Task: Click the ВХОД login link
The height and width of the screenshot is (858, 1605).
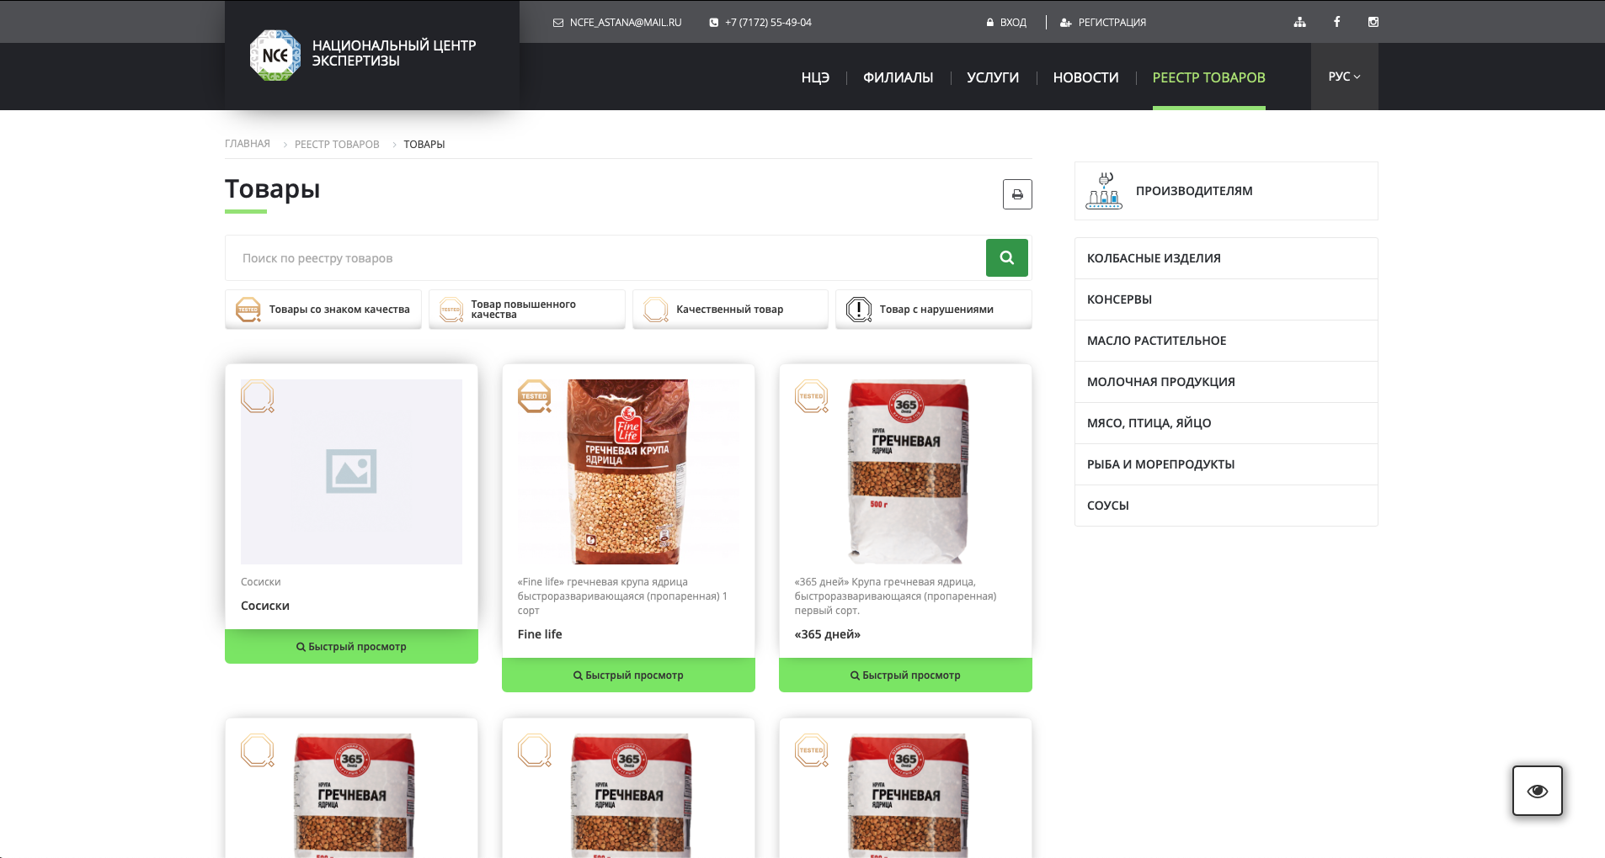Action: (x=1013, y=23)
